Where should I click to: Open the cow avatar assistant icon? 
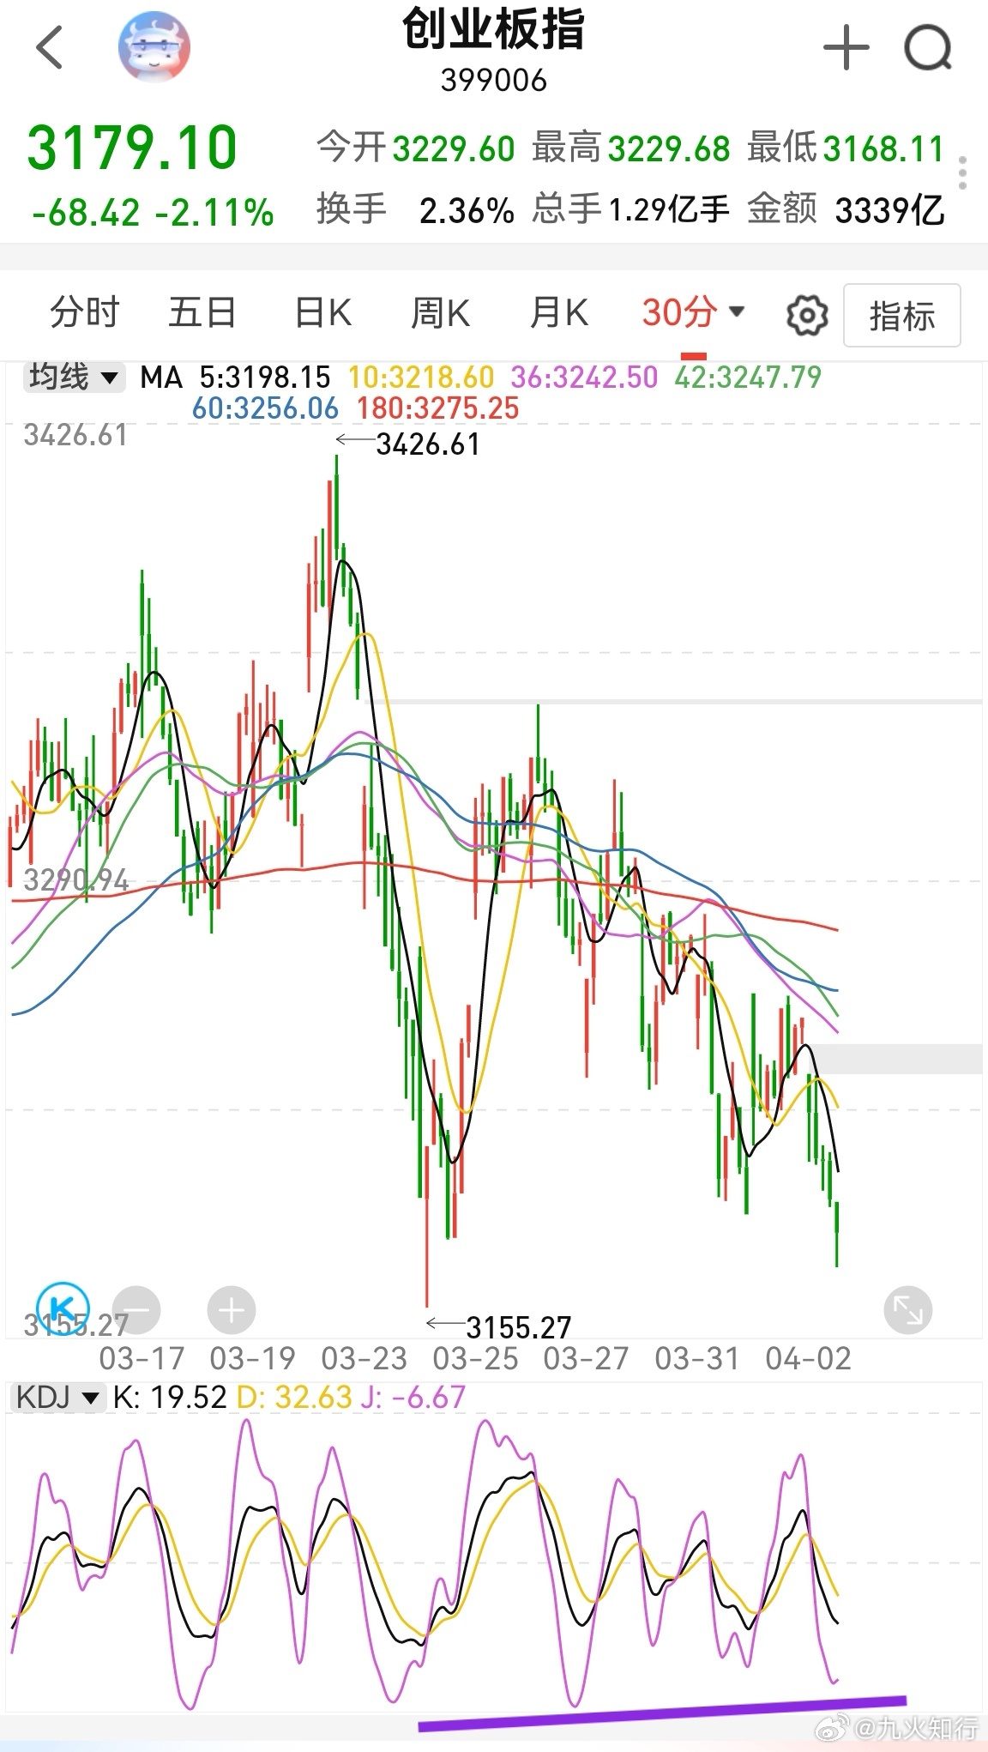[x=154, y=48]
